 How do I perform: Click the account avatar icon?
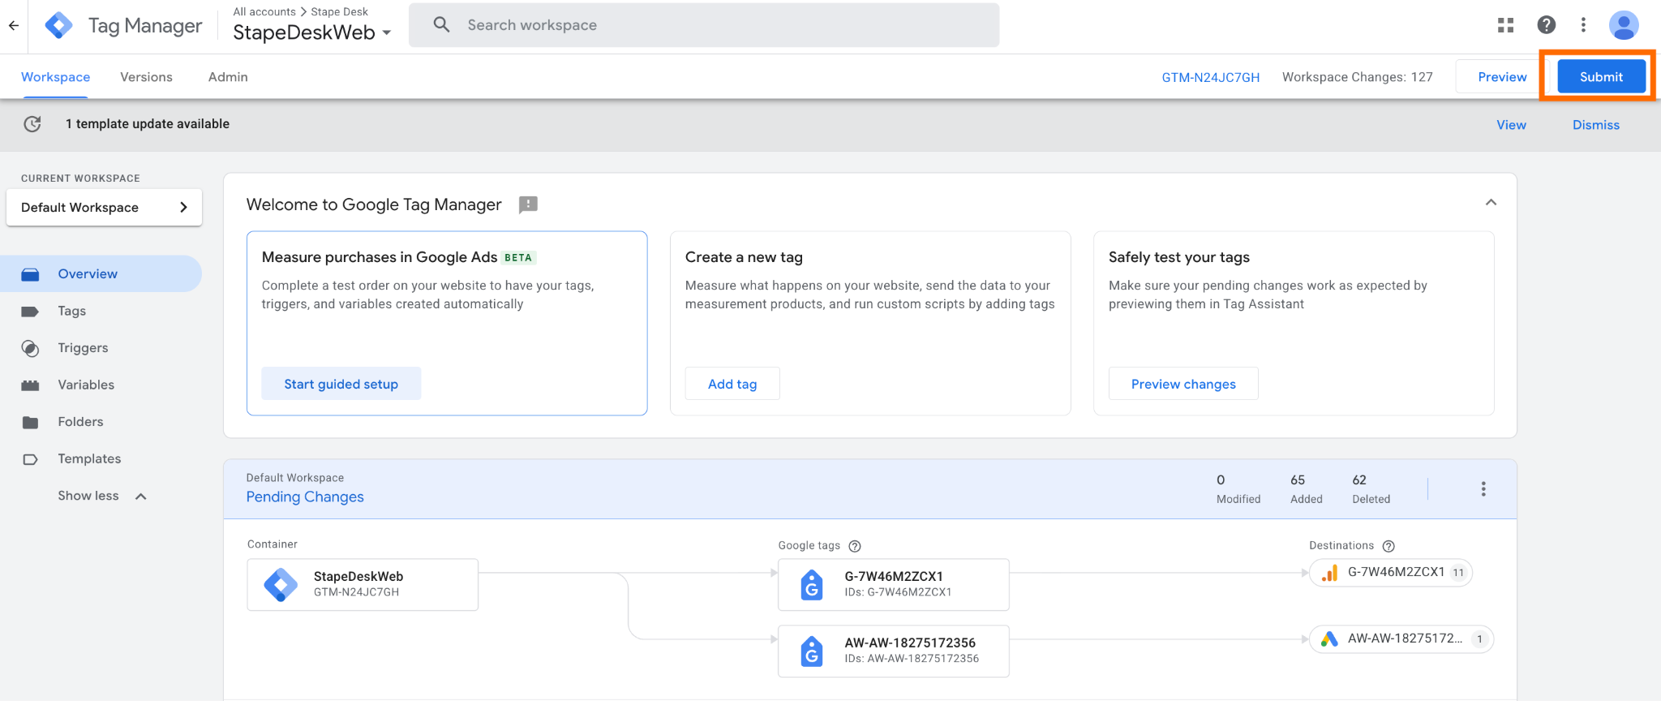[x=1624, y=25]
